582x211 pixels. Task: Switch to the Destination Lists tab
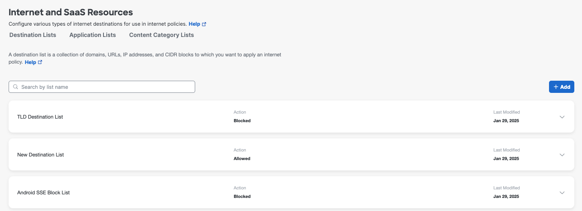[x=33, y=35]
